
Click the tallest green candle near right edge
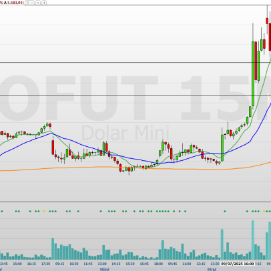(253, 73)
